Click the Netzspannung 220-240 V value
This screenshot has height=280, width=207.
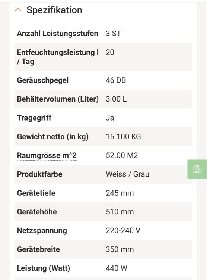[x=123, y=231]
